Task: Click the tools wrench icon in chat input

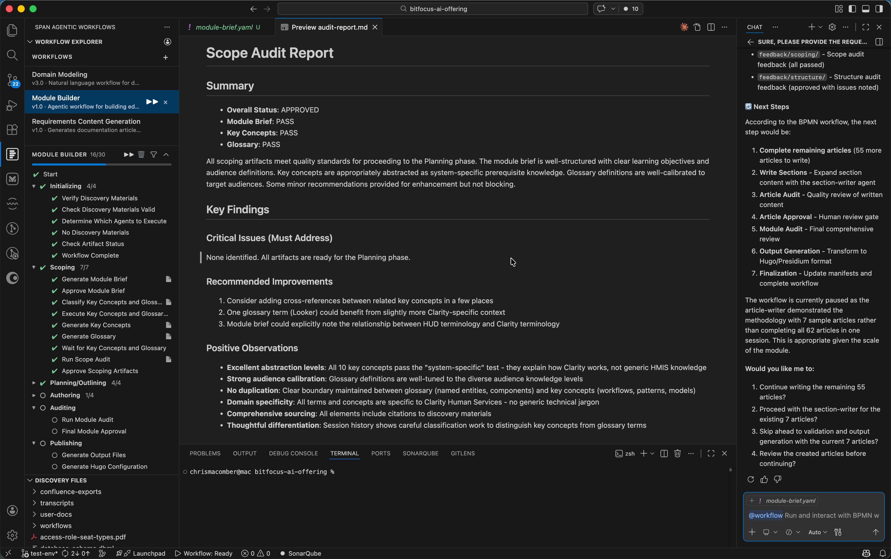Action: coord(838,532)
